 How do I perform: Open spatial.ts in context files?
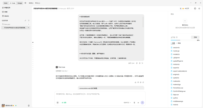point(176,78)
